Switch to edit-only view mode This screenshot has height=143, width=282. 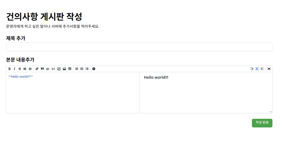tap(252, 69)
